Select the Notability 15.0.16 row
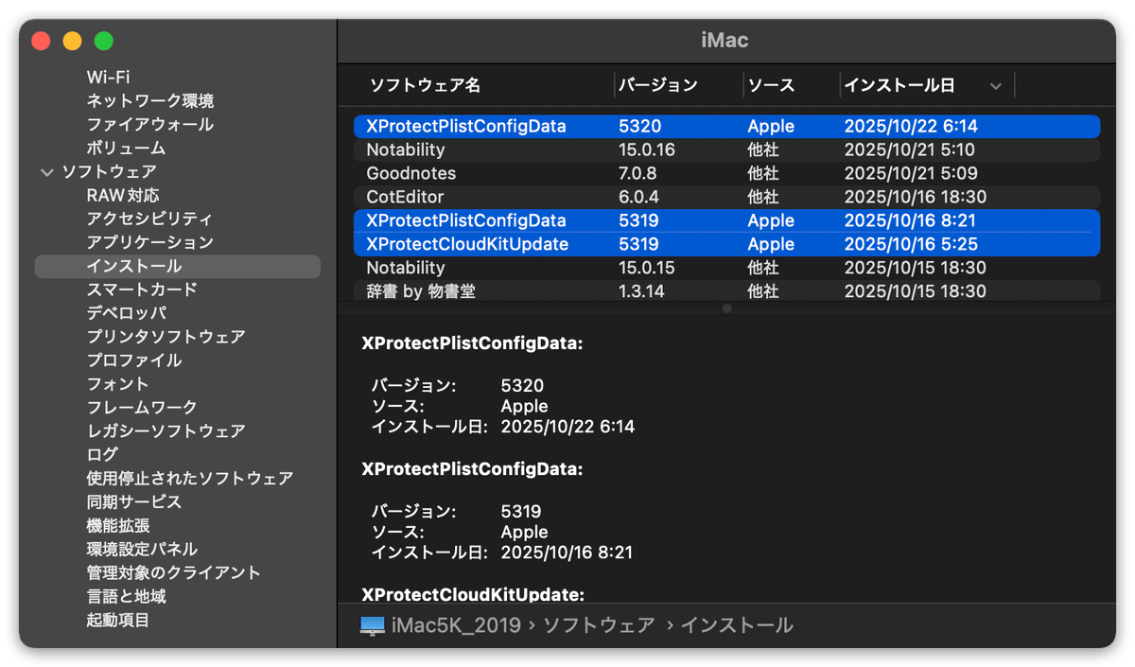Screen dimensions: 1135x667 pos(726,150)
